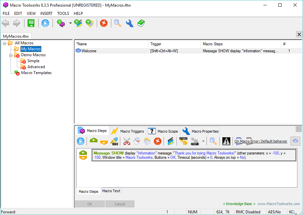This screenshot has width=303, height=215.
Task: Open dropdown arrow beside STEP icon
Action: click(x=203, y=141)
